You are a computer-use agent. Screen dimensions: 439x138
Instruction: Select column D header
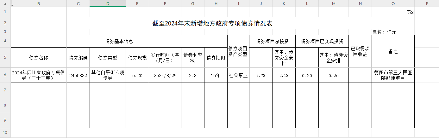point(108,3)
